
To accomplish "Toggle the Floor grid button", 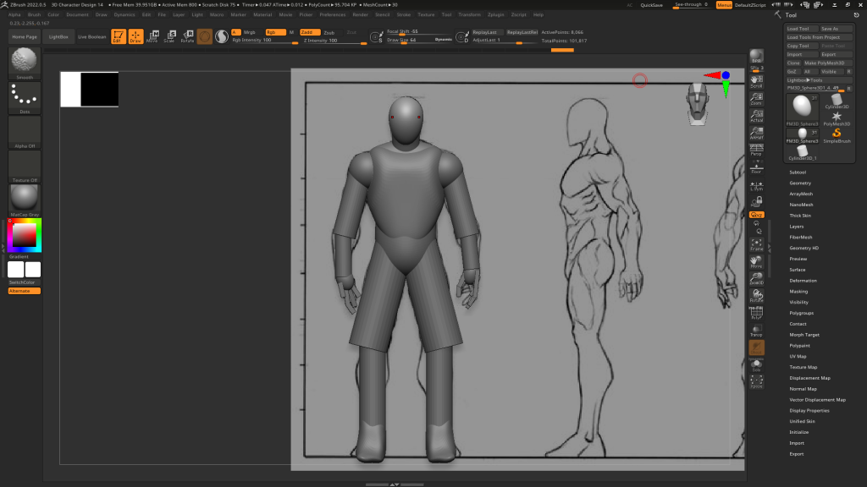I will point(756,167).
